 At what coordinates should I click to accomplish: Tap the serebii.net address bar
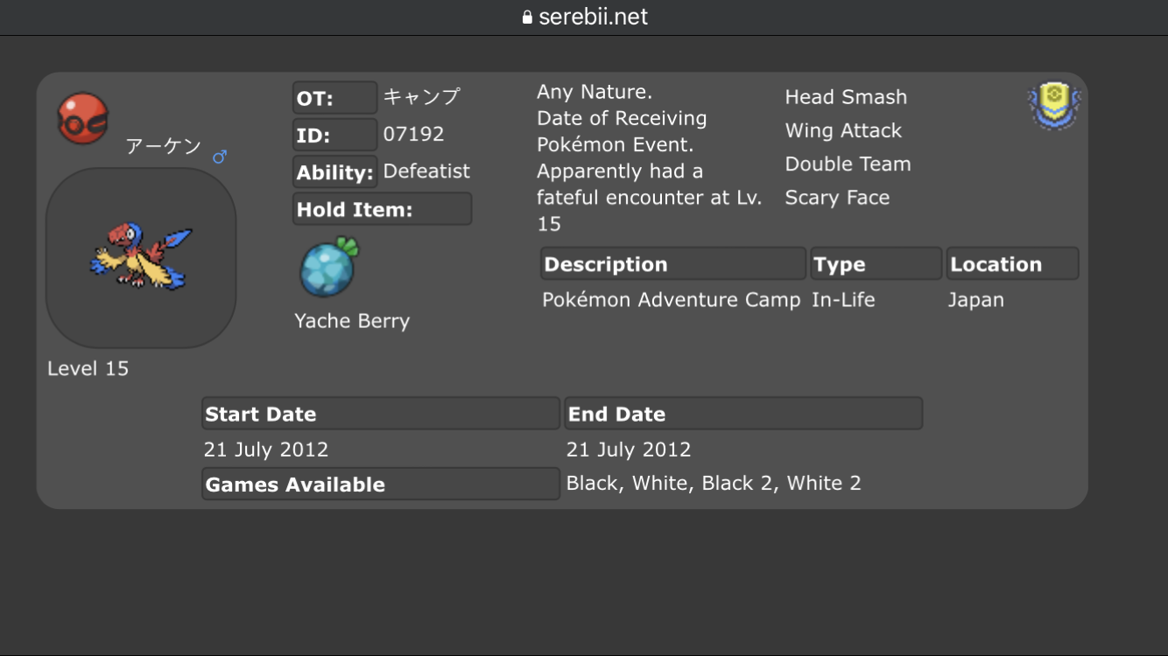(x=584, y=17)
